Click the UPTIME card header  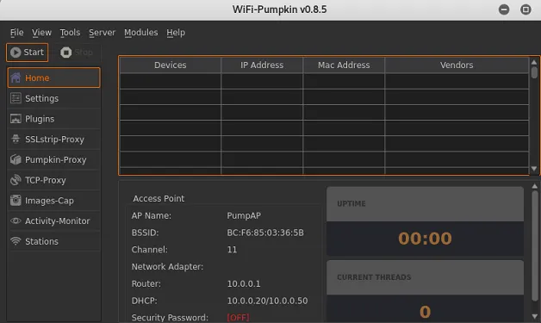coord(425,204)
